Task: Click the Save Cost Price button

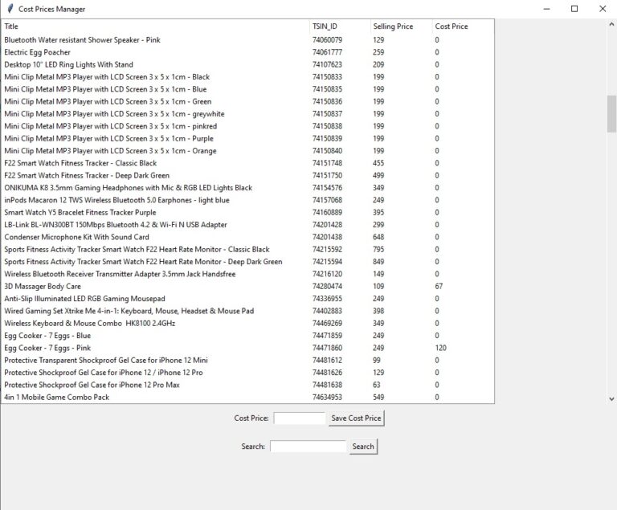Action: coord(356,418)
